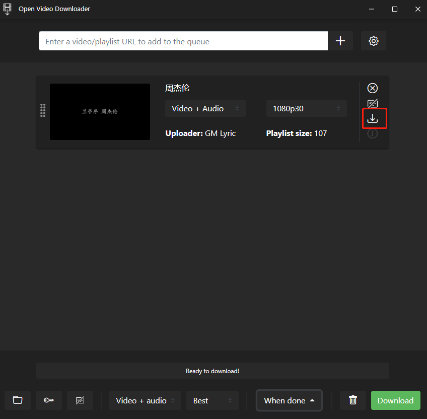
Task: Open the Best quality dropdown
Action: click(212, 400)
